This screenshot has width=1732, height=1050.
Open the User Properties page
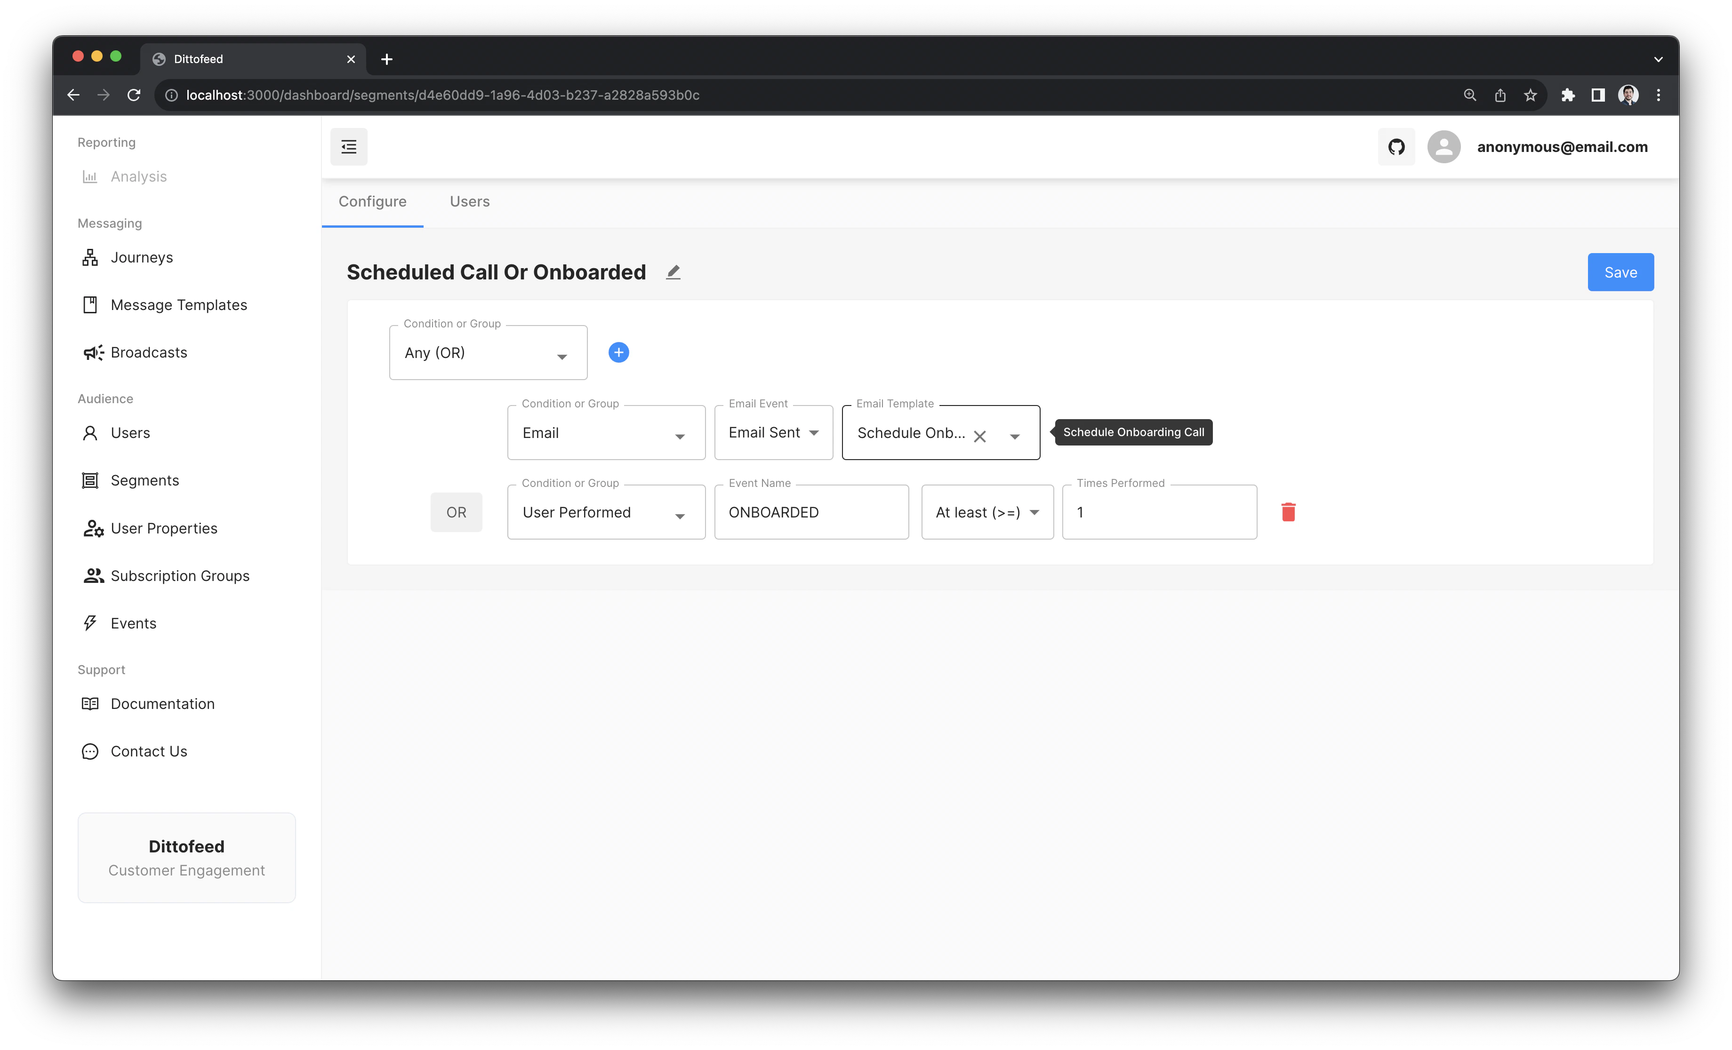click(x=163, y=528)
